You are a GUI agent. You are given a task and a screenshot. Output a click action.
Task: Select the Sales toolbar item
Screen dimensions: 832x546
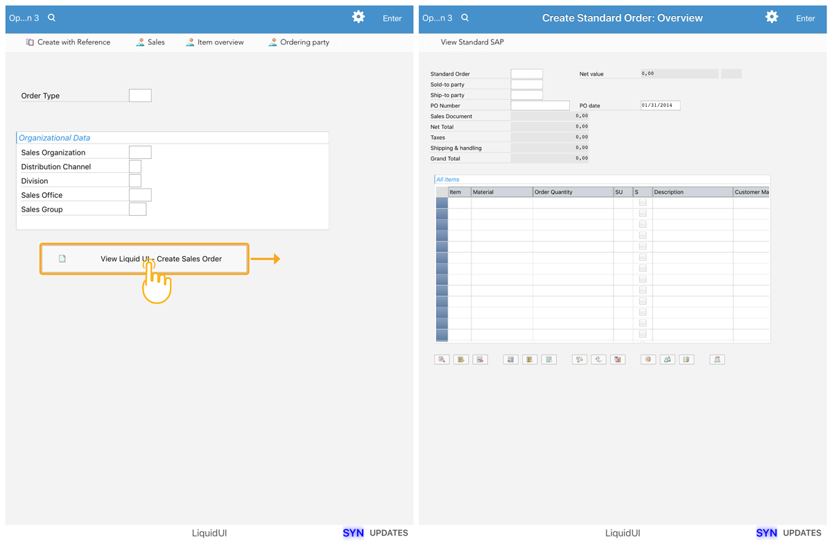click(x=150, y=42)
